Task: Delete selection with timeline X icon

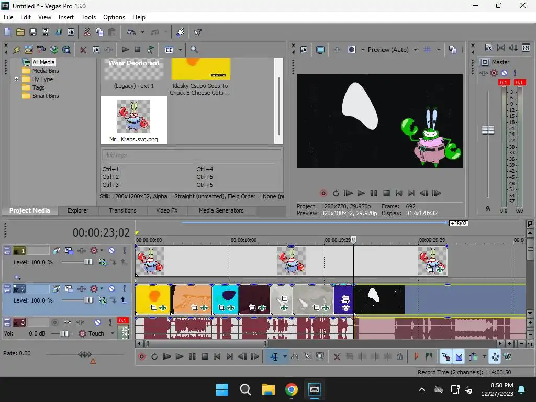Action: [x=337, y=357]
